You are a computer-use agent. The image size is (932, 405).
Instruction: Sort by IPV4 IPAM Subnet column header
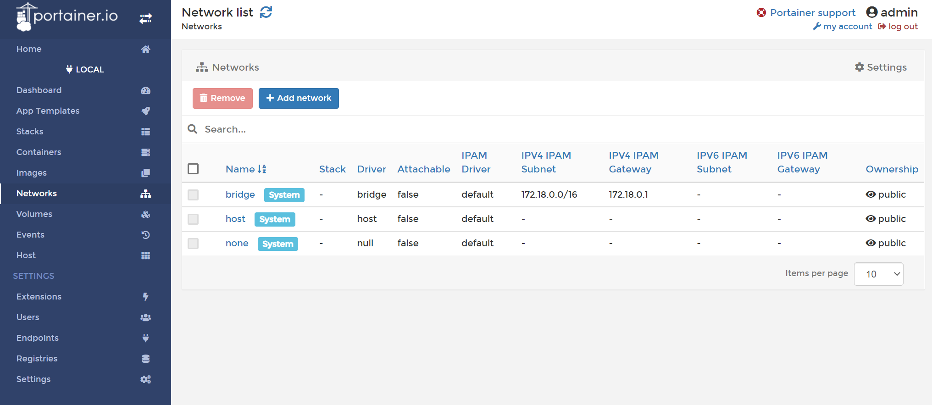click(546, 162)
